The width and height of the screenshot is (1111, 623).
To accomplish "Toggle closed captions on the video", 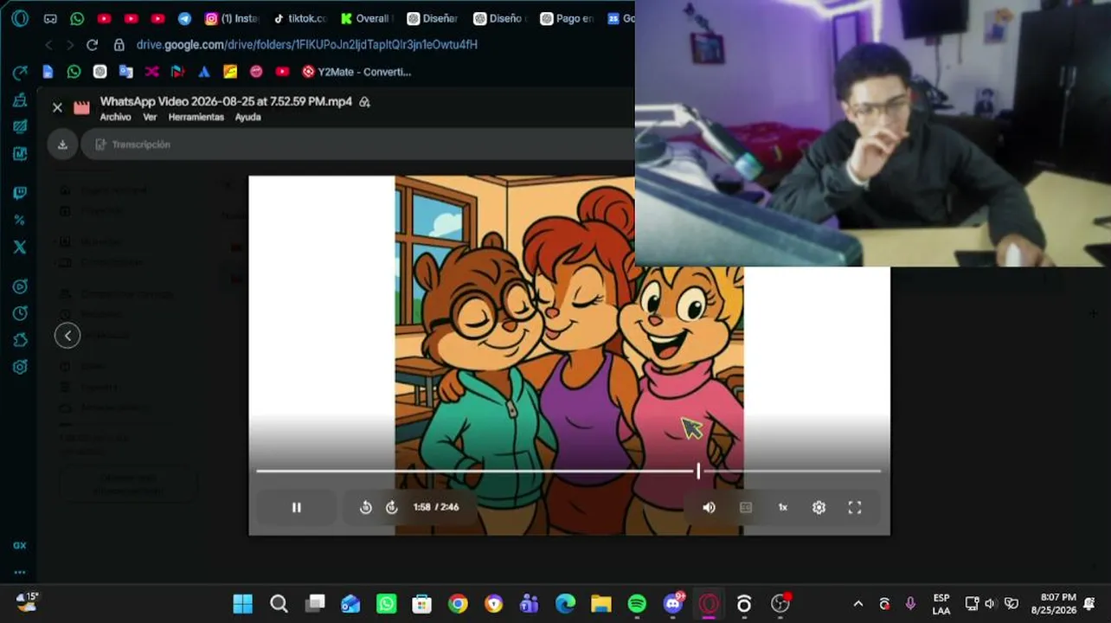I will tap(746, 508).
